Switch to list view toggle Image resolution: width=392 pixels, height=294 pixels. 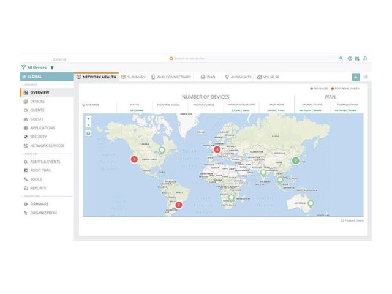tap(366, 77)
